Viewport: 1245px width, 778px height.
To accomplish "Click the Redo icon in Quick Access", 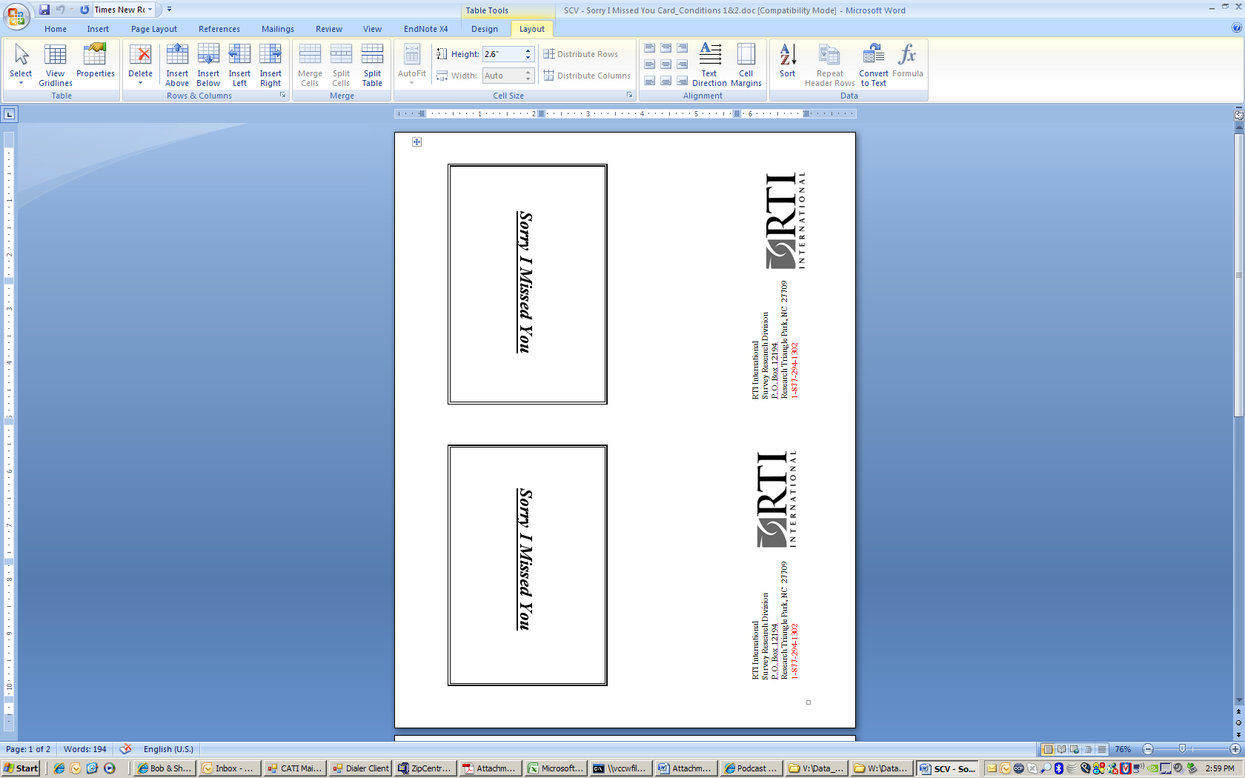I will tap(84, 10).
